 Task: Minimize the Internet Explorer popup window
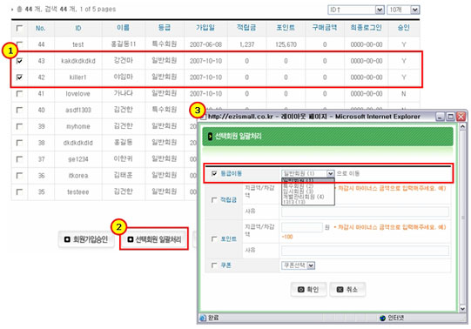440,117
